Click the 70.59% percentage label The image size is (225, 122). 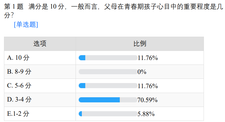148,100
